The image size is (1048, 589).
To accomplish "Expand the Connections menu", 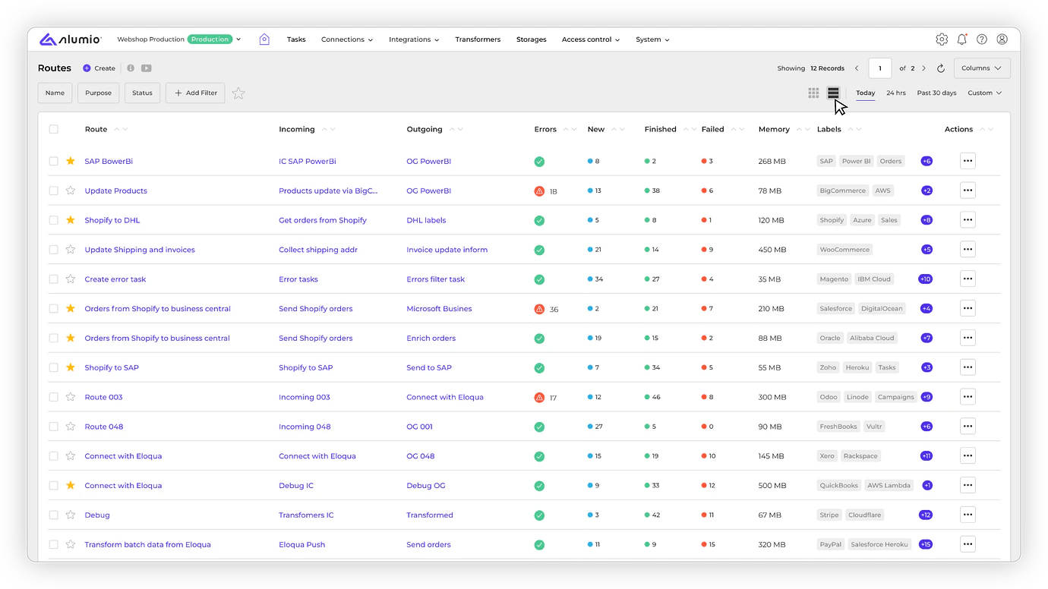I will pyautogui.click(x=347, y=39).
